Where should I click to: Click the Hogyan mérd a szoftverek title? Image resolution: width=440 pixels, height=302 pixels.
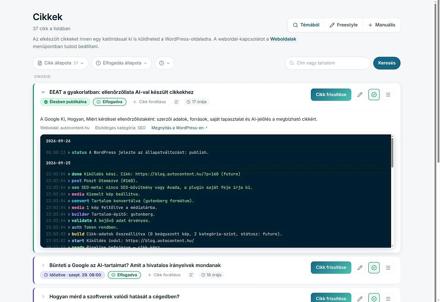tap(114, 296)
